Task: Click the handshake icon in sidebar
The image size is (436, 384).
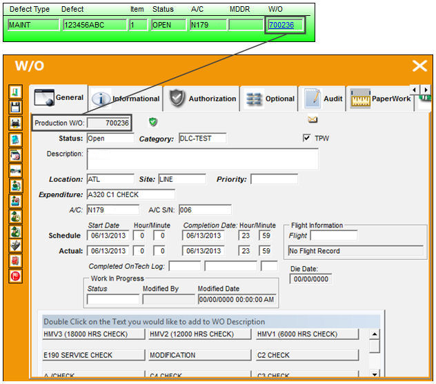Action: 15,170
